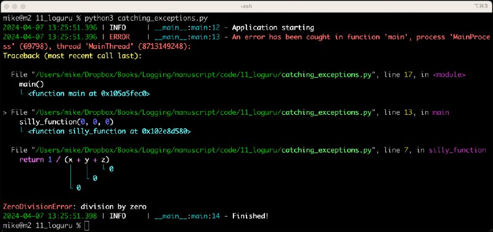Click the '2024-04-07 13:25:51.398' timestamp
This screenshot has width=493, height=232.
click(50, 216)
